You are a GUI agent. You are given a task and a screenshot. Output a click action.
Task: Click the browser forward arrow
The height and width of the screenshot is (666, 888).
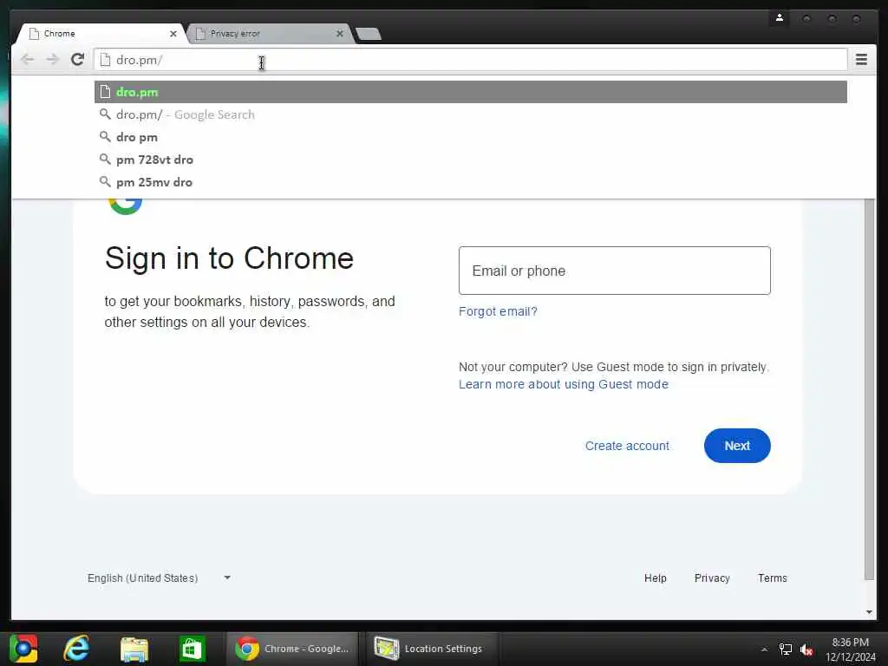pyautogui.click(x=52, y=60)
